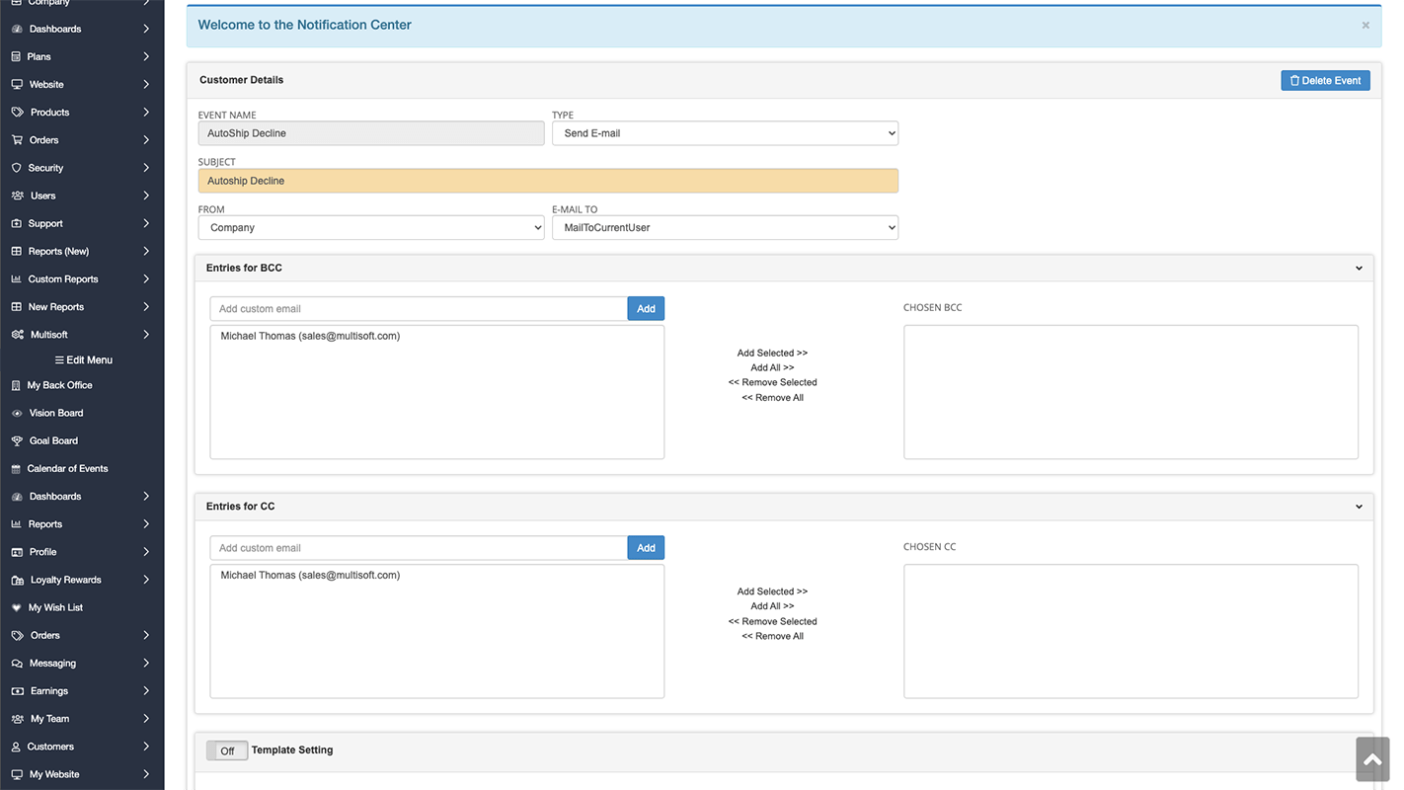This screenshot has width=1404, height=790.
Task: Open the Edit Menu item
Action: point(83,358)
